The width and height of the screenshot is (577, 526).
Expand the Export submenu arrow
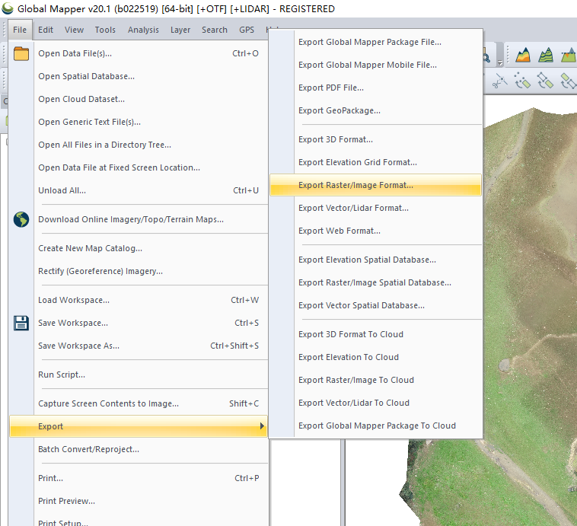(x=262, y=426)
